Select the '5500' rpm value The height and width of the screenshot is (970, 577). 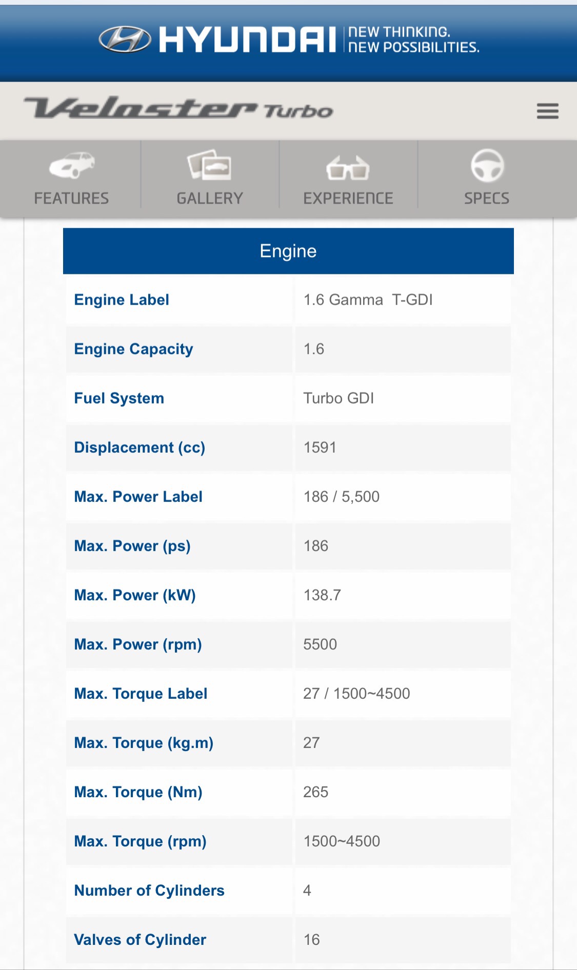[x=320, y=644]
